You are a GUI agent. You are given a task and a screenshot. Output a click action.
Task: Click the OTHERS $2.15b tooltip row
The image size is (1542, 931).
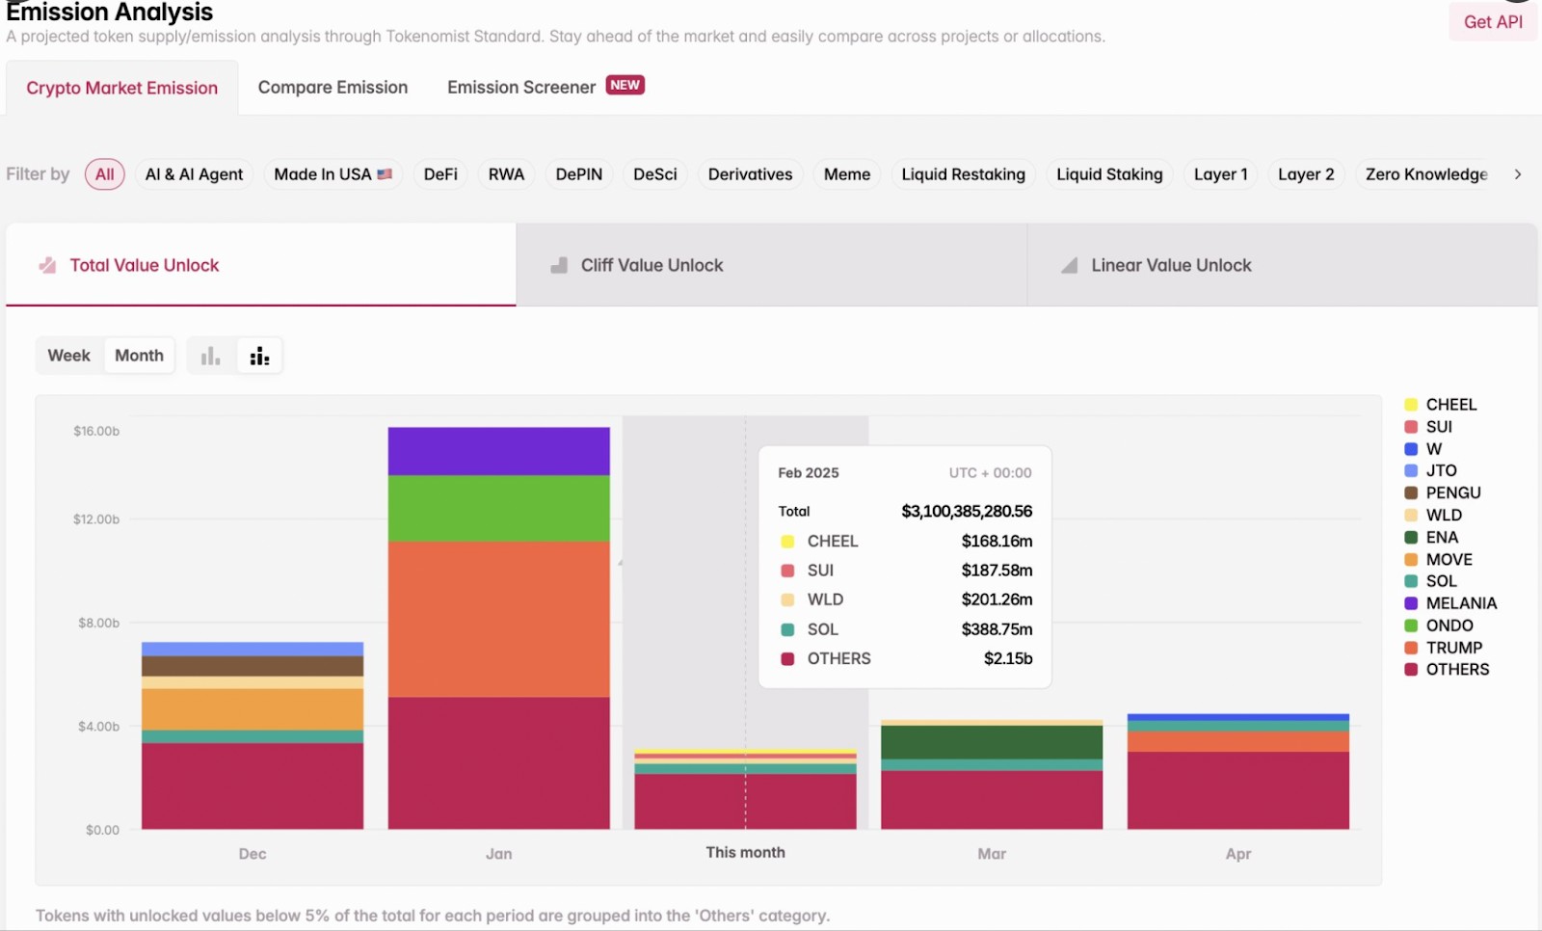click(x=906, y=659)
